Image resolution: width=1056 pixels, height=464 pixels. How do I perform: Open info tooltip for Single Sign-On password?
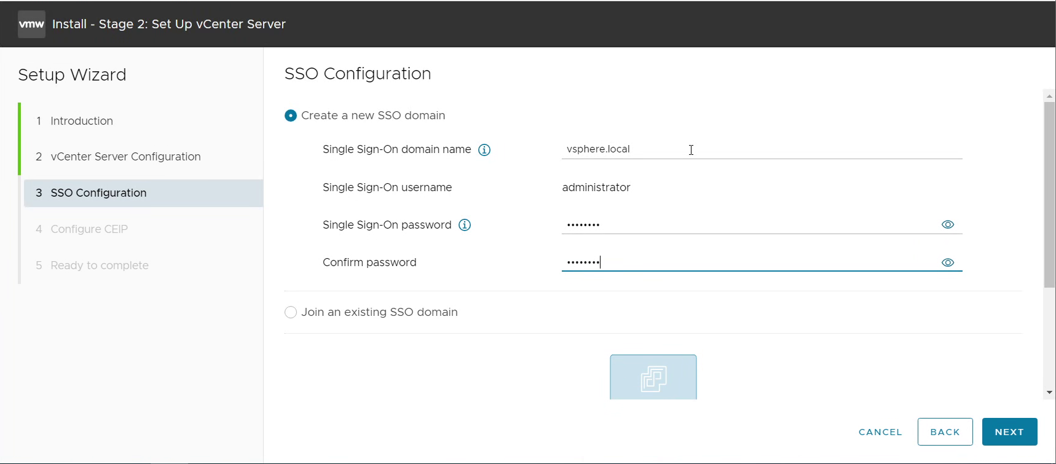[x=465, y=225]
